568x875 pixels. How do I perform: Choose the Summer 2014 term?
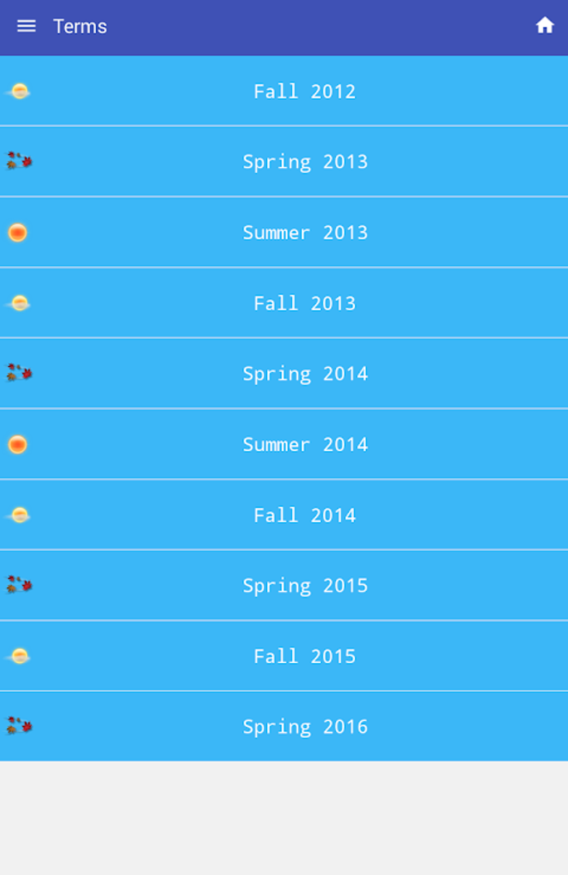(305, 444)
